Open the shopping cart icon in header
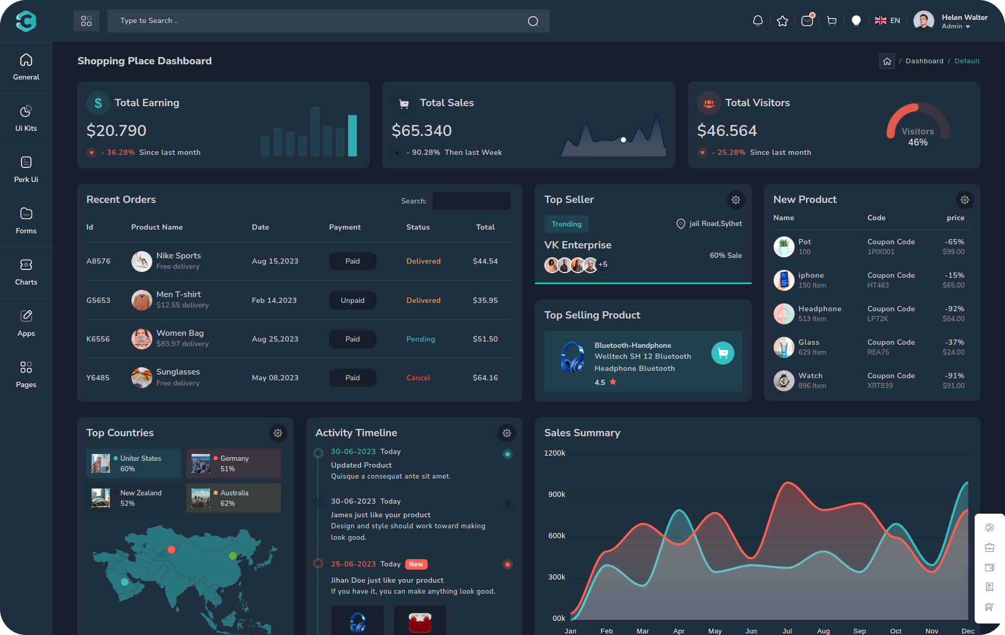Viewport: 1005px width, 635px height. pyautogui.click(x=831, y=21)
